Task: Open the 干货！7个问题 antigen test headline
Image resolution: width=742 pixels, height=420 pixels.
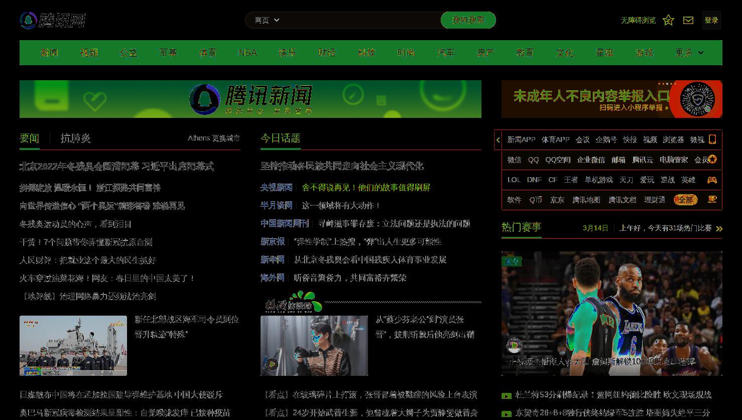Action: (86, 242)
